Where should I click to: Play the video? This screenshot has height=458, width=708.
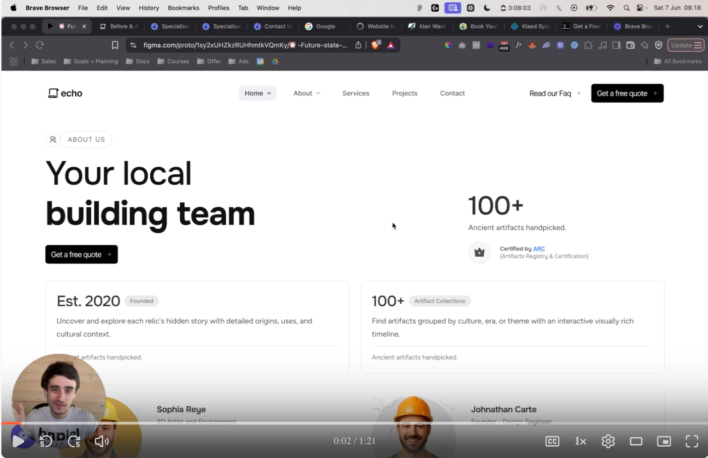18,441
